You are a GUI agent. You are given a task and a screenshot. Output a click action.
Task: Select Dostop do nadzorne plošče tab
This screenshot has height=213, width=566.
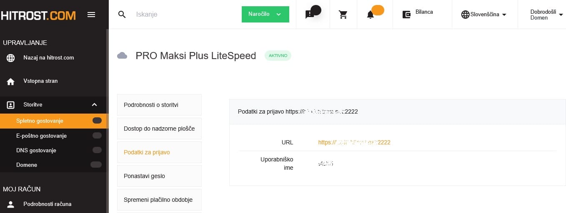click(x=159, y=129)
